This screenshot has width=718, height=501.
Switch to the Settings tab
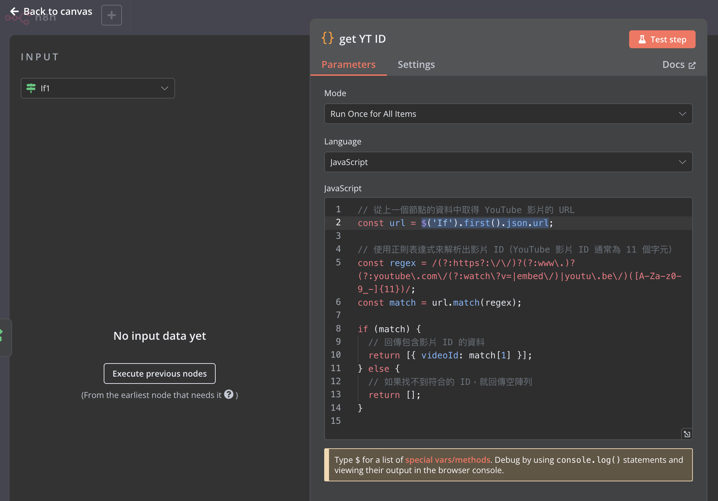[416, 64]
